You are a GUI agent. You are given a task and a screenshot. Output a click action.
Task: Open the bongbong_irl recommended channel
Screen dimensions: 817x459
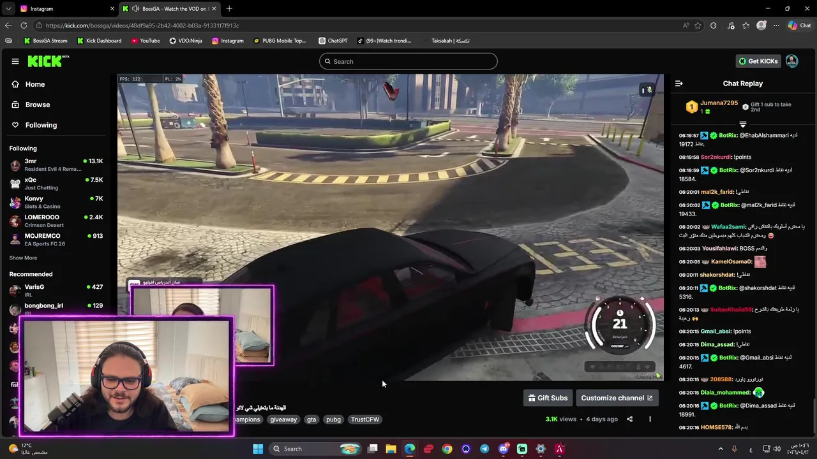coord(56,309)
